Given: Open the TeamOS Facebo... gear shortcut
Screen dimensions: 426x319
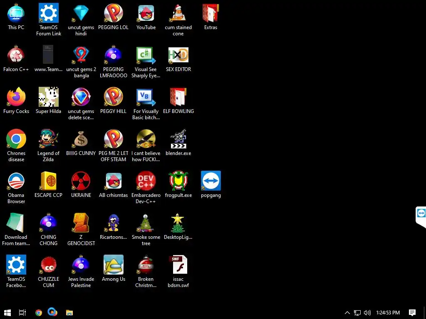Looking at the screenshot, I should coord(16,265).
